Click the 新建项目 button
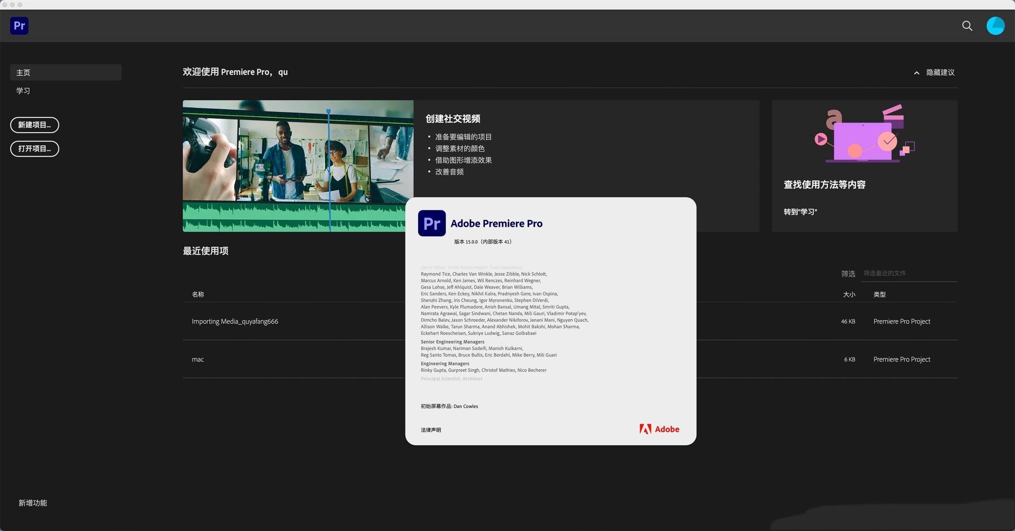The height and width of the screenshot is (531, 1015). tap(34, 125)
